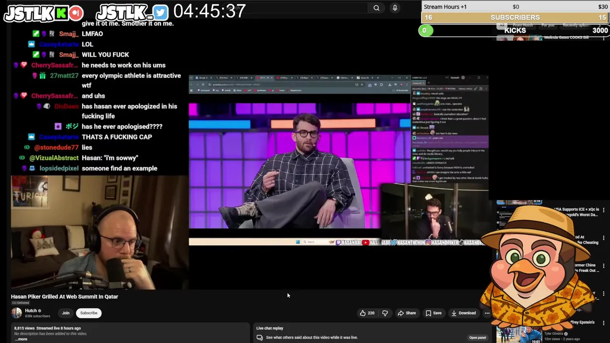Open the three-dot more actions menu beside Download
This screenshot has height=343, width=610.
tap(487, 313)
